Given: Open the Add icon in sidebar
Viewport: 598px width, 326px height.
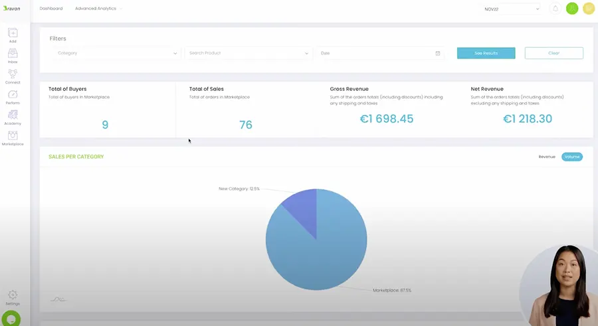Looking at the screenshot, I should pos(13,35).
